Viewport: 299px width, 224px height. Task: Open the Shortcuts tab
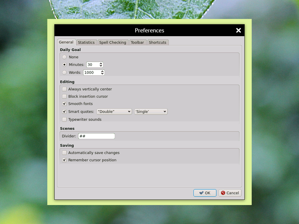tap(157, 43)
